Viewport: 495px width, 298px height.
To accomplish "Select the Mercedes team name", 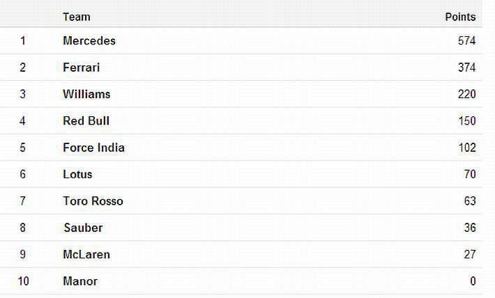I will (89, 41).
